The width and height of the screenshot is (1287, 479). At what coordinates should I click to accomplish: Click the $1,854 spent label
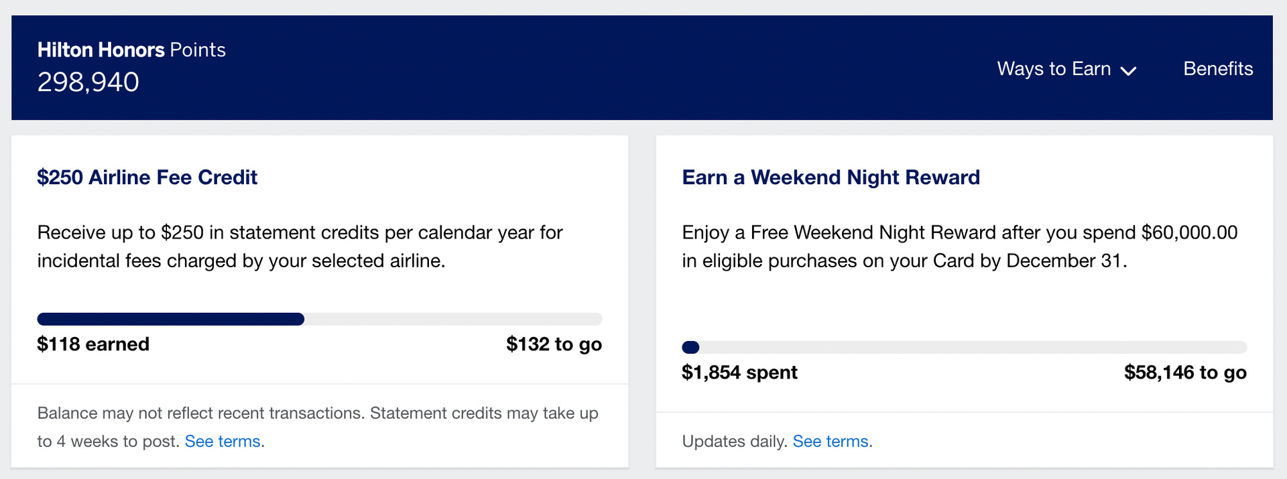coord(739,372)
